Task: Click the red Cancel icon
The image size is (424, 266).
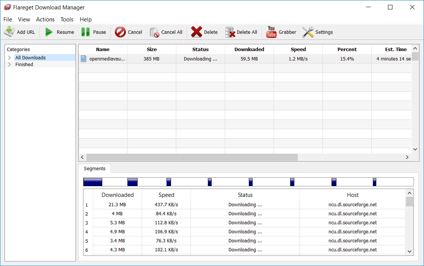Action: [120, 32]
